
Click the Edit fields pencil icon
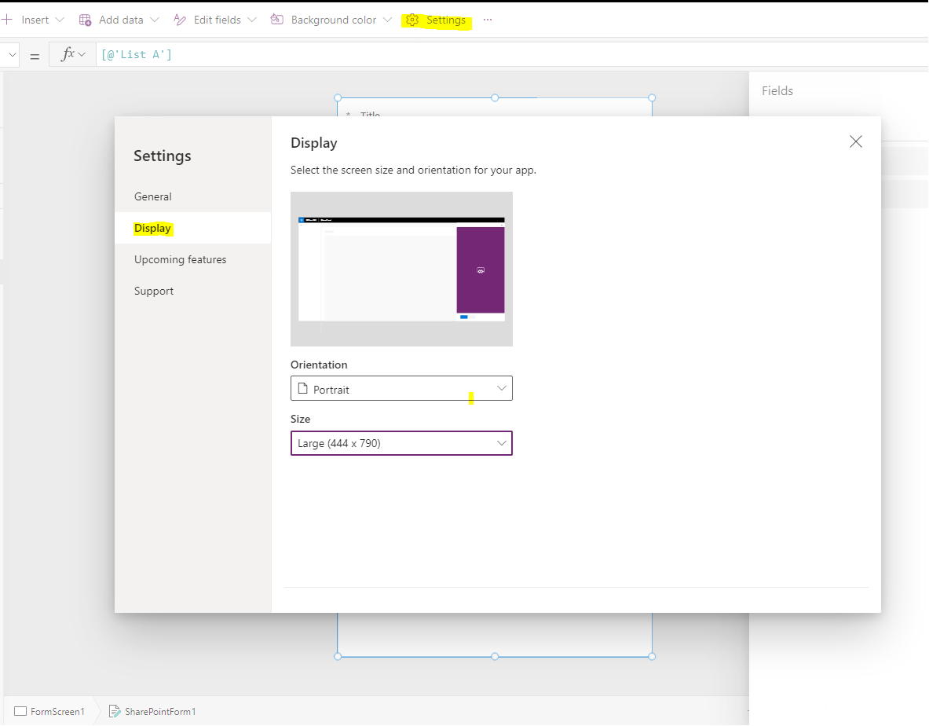point(180,20)
